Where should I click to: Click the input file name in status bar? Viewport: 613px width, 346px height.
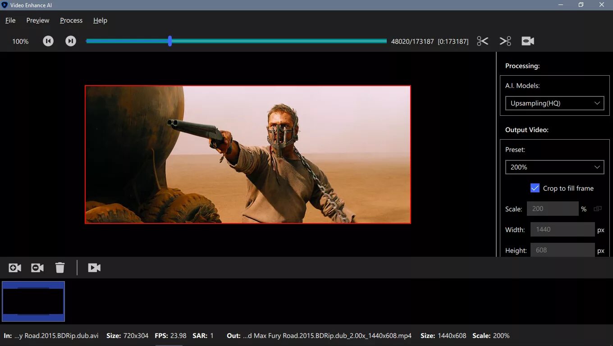[x=56, y=336]
